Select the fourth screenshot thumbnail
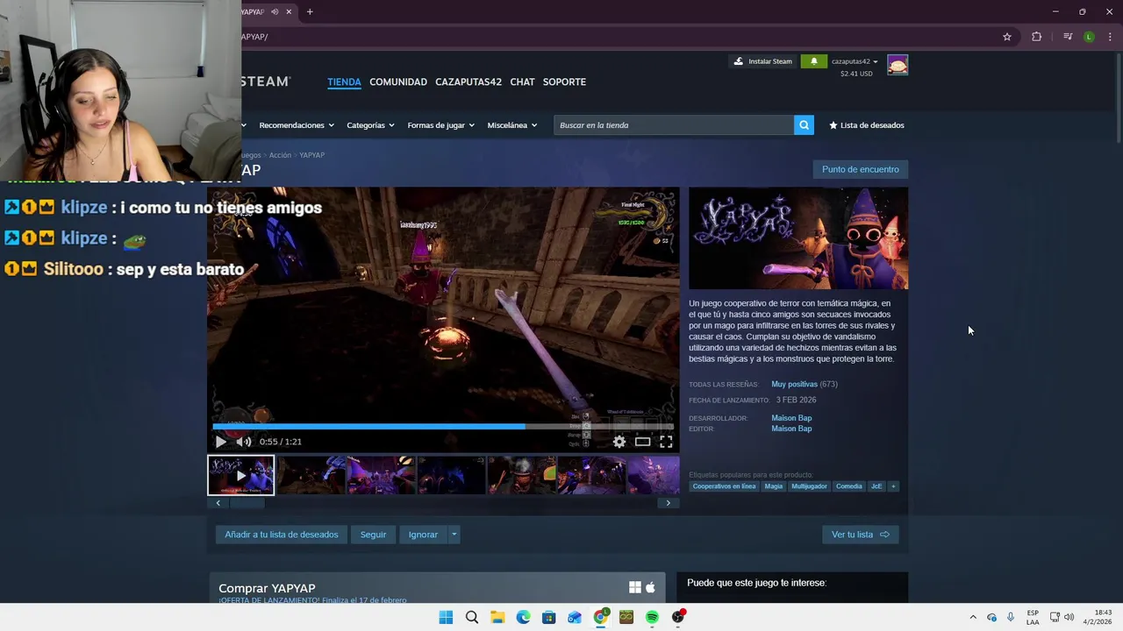 (x=452, y=475)
